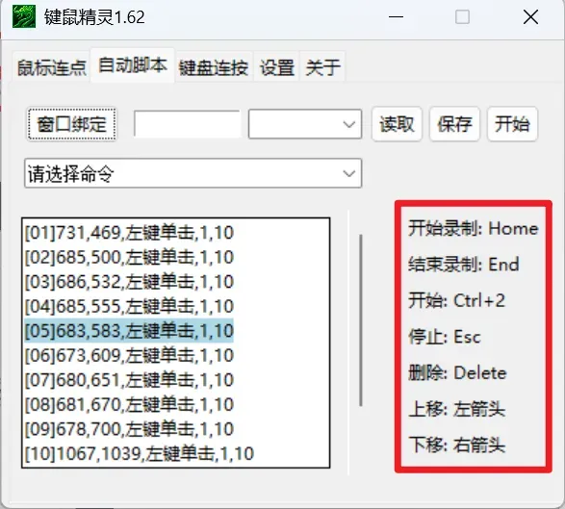
Task: Save the script with 保存 button
Action: coord(454,124)
